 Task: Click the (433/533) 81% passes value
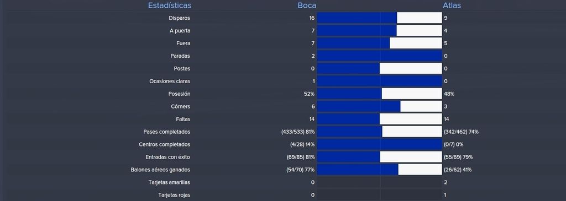[298, 132]
